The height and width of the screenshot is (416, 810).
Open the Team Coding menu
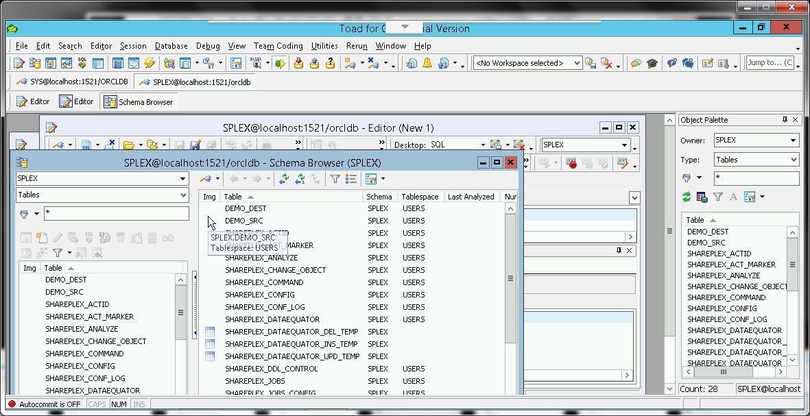coord(278,46)
